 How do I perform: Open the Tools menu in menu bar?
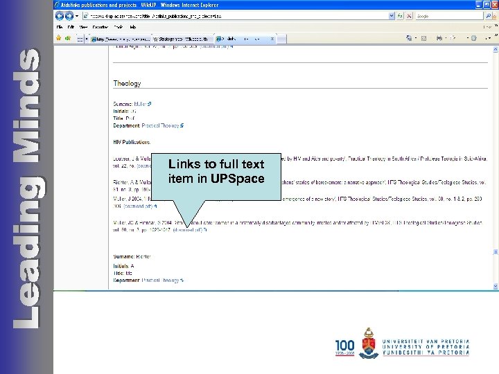pos(119,27)
